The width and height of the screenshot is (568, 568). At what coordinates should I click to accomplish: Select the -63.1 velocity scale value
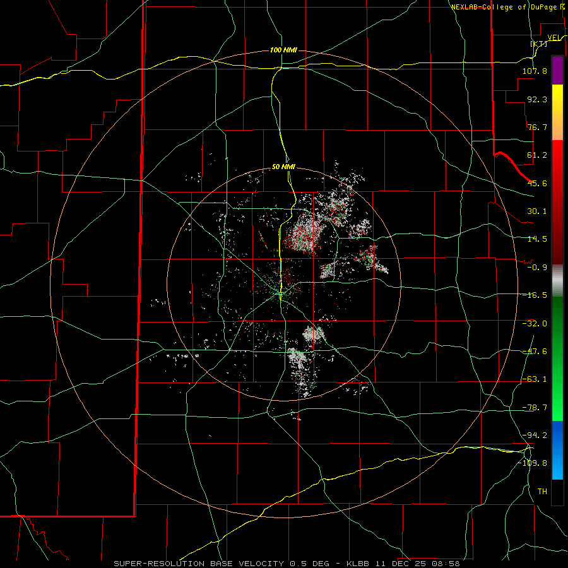[535, 379]
